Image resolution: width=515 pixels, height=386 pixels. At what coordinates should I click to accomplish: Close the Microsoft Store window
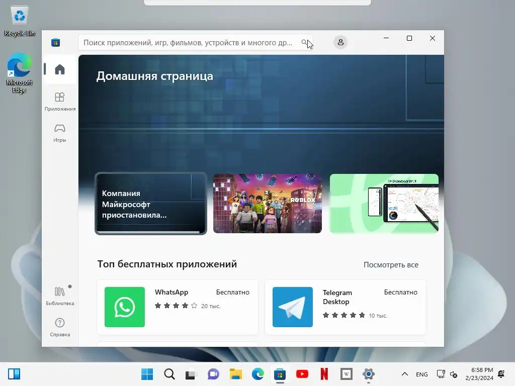coord(432,38)
